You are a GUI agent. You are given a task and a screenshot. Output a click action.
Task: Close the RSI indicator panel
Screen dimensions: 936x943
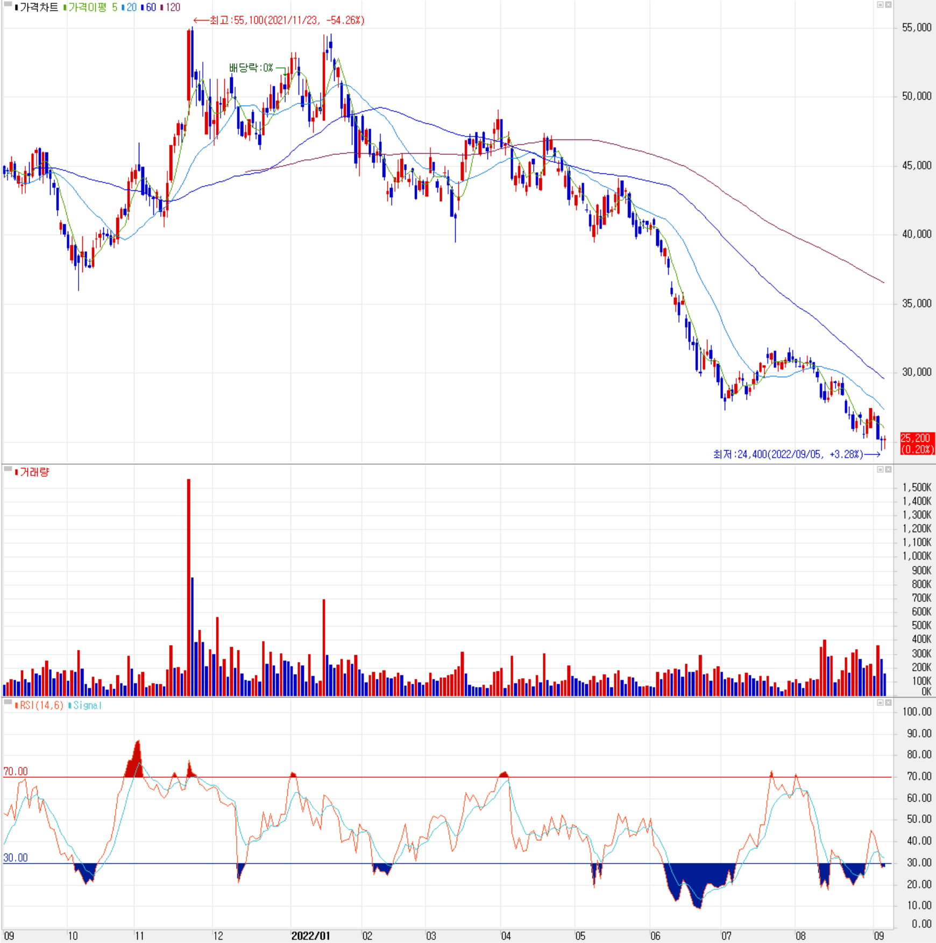coord(888,703)
